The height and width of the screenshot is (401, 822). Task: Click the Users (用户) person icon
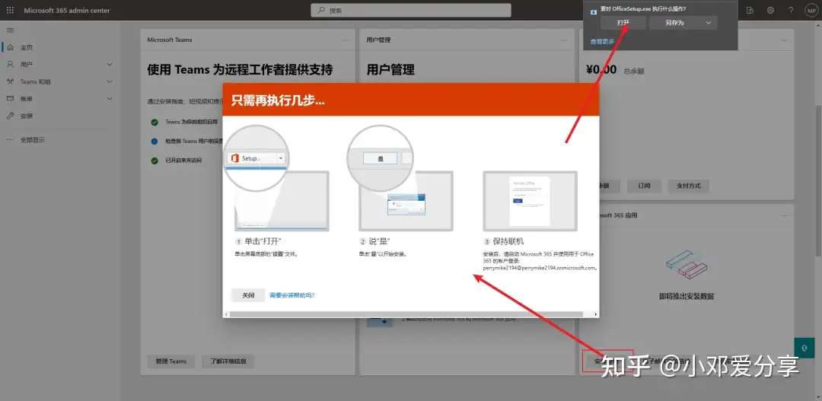[11, 65]
